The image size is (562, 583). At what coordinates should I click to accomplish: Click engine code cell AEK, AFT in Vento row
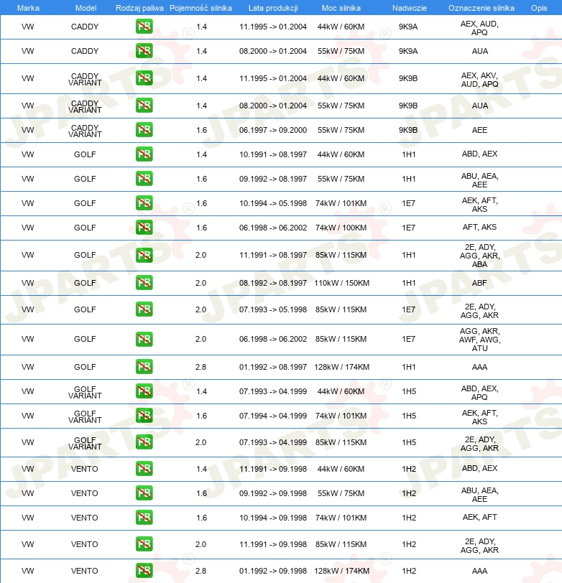click(x=479, y=517)
